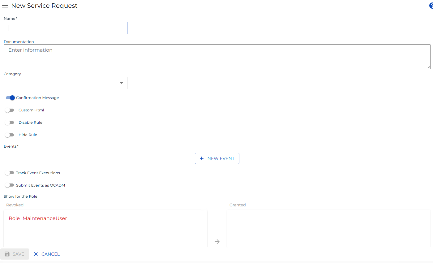Screen dimensions: 433x263
Task: Click the New Service Request page title
Action: [x=44, y=6]
